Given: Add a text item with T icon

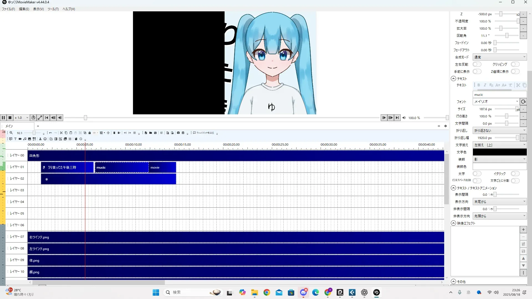Looking at the screenshot, I should point(15,139).
